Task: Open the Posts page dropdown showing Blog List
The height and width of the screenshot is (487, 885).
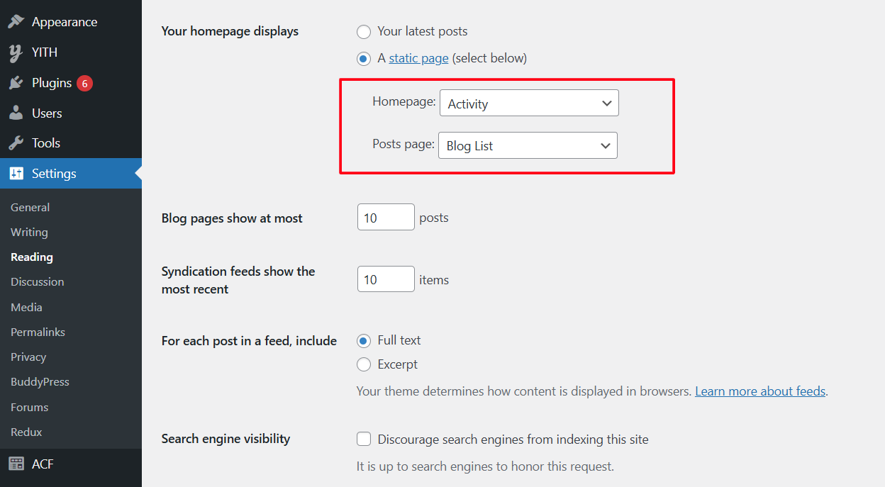Action: (x=528, y=145)
